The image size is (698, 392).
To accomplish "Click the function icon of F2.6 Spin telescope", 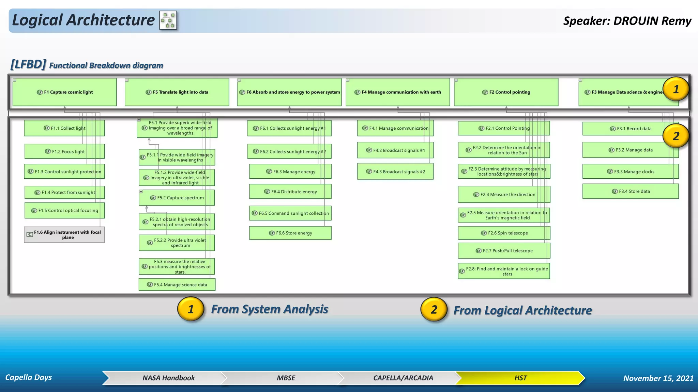I will pos(484,233).
